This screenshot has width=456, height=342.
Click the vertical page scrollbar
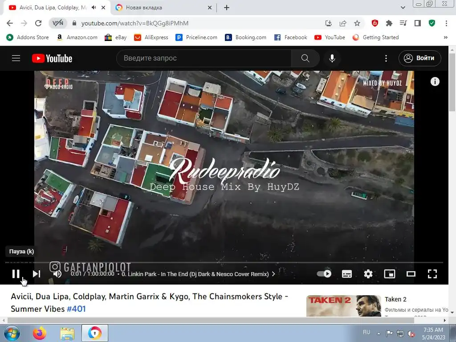(x=452, y=81)
